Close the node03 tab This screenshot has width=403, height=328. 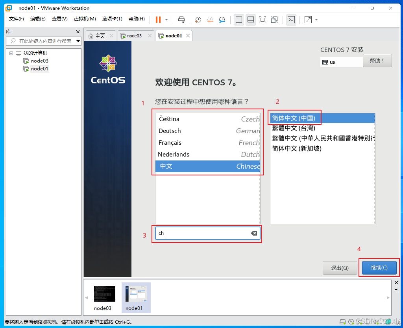150,36
